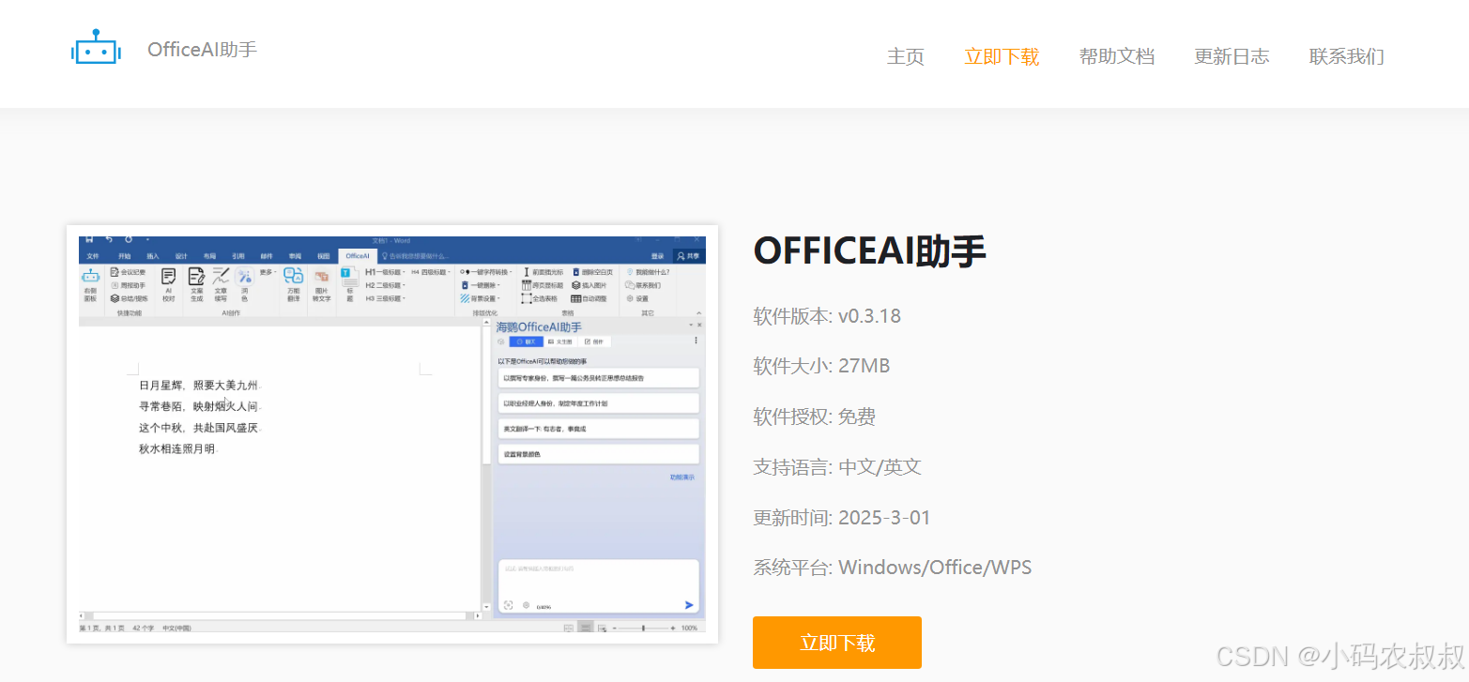Image resolution: width=1469 pixels, height=682 pixels.
Task: Click the text 更新时间: 2025-3-01
Action: click(x=842, y=518)
